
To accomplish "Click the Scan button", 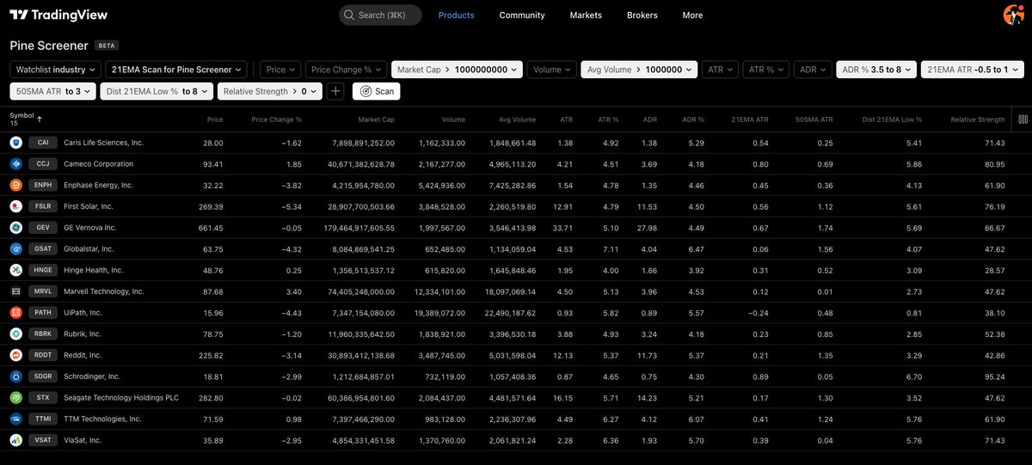I will pyautogui.click(x=376, y=91).
